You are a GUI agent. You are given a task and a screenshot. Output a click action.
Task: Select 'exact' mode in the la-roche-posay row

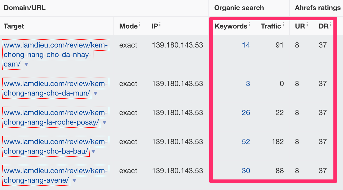click(x=128, y=113)
